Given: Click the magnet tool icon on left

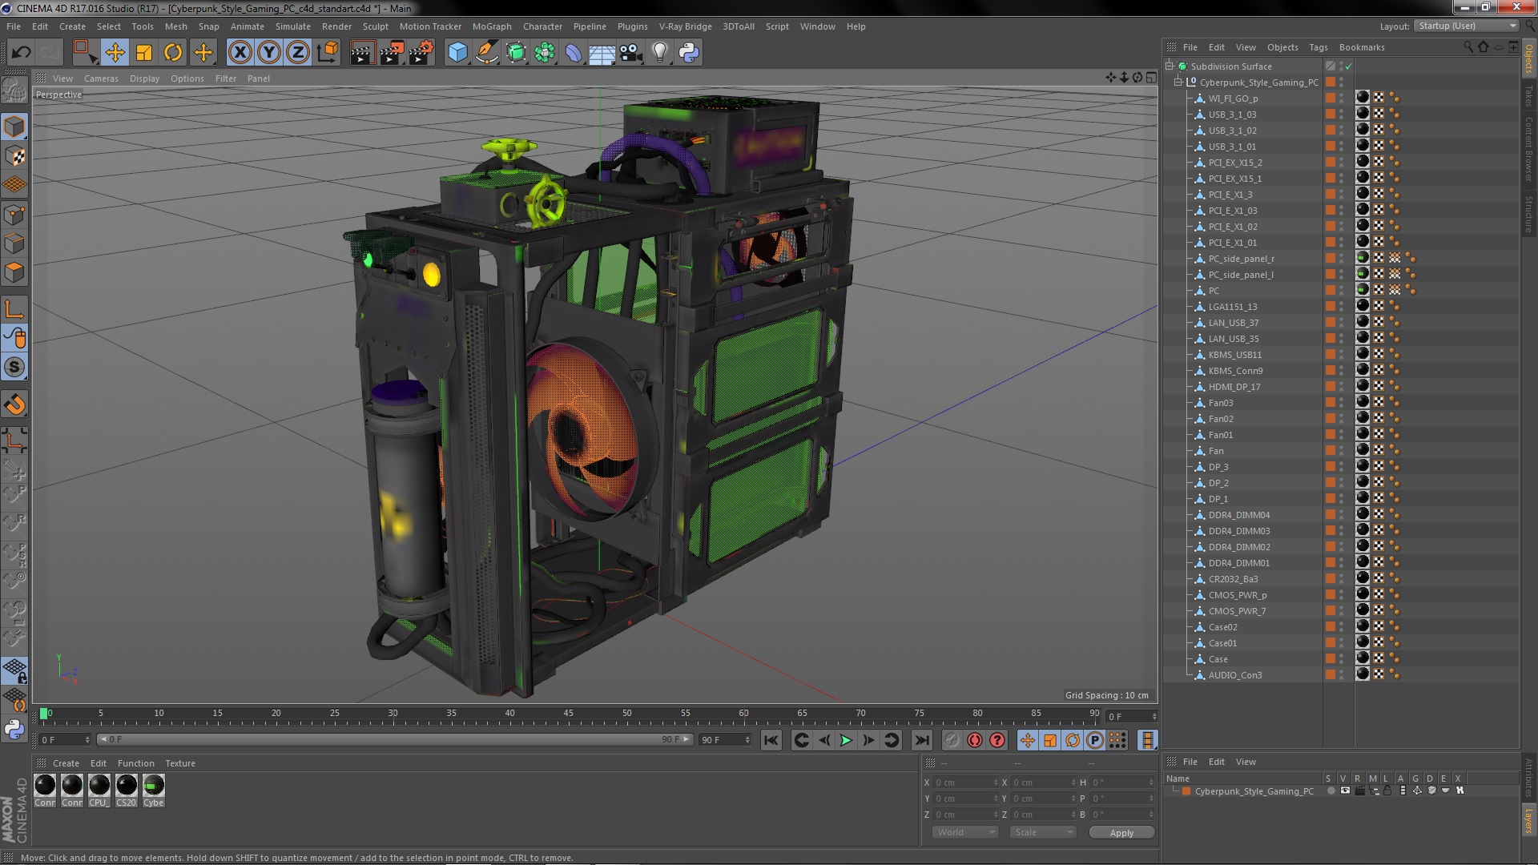Looking at the screenshot, I should click(14, 404).
